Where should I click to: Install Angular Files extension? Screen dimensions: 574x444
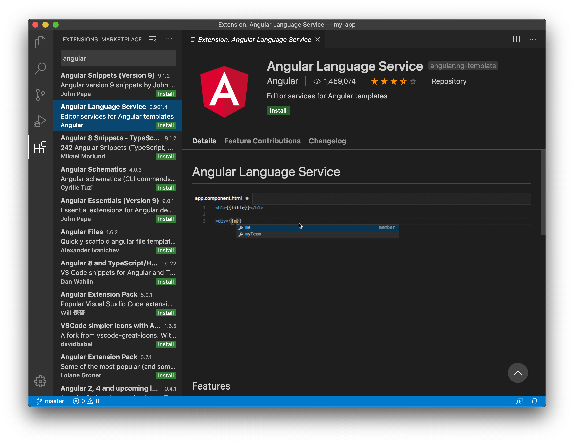point(165,250)
